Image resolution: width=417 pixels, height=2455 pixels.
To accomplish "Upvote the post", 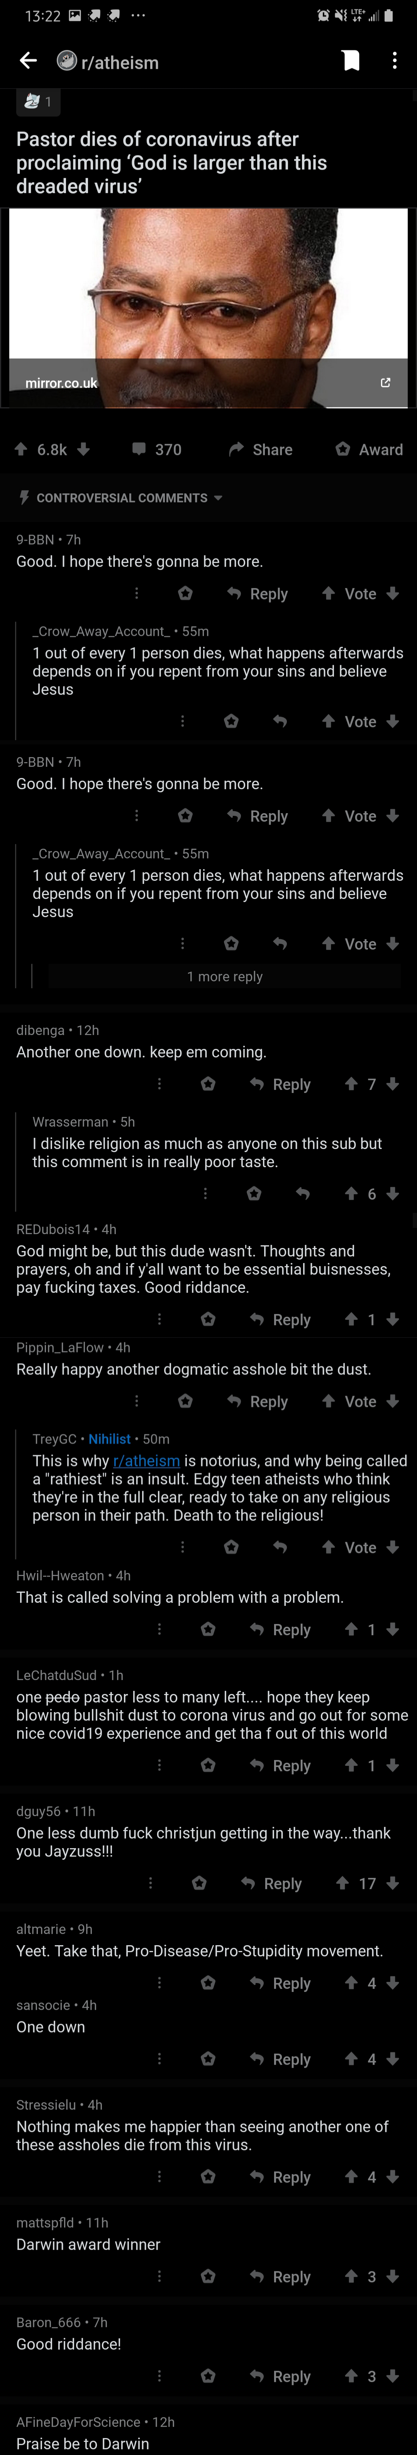I will tap(21, 449).
